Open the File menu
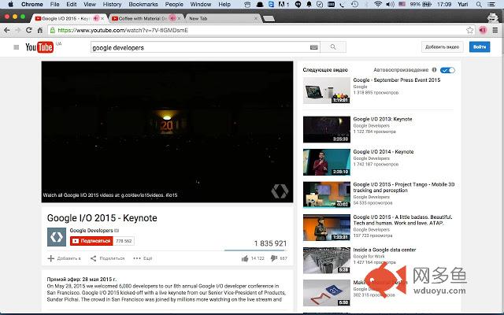504x315 pixels. (x=54, y=4)
